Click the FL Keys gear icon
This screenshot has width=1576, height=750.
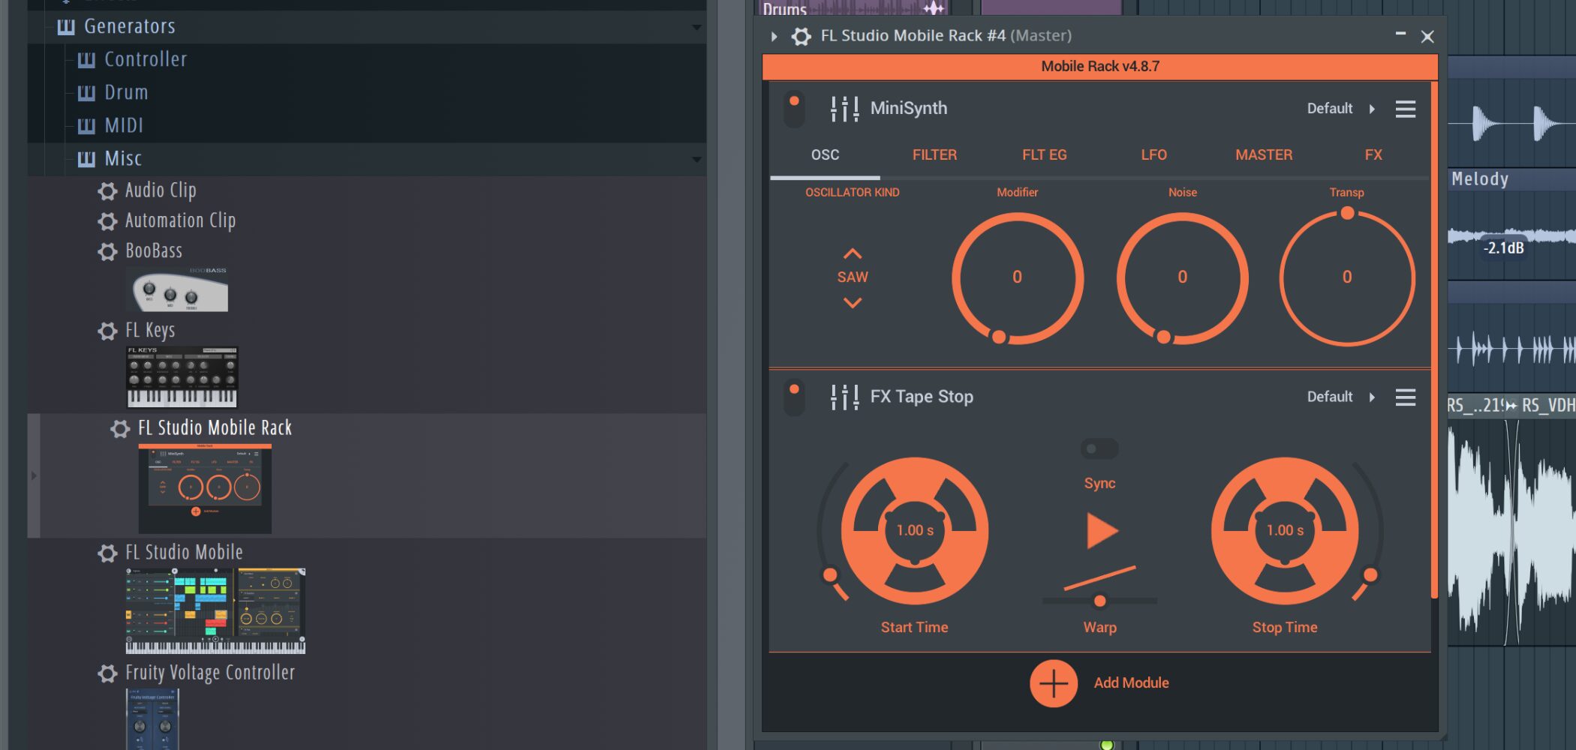pyautogui.click(x=107, y=331)
